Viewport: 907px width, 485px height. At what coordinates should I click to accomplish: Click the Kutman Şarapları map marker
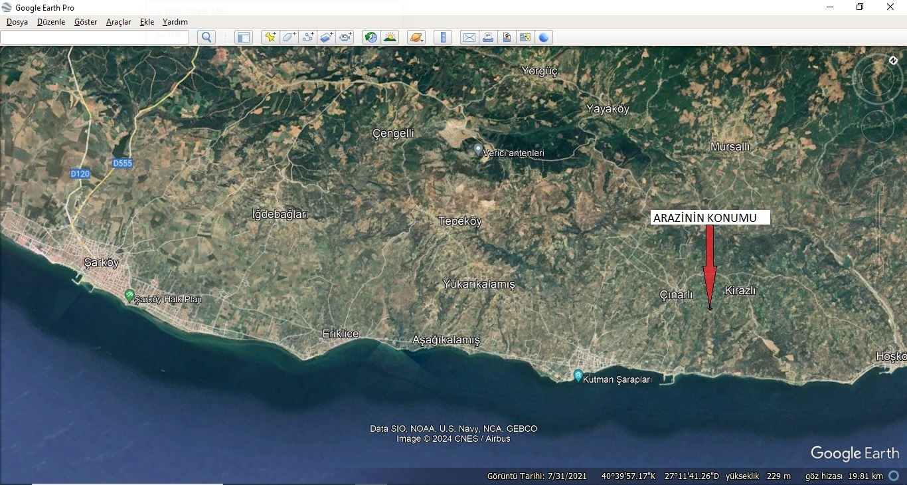click(x=578, y=375)
